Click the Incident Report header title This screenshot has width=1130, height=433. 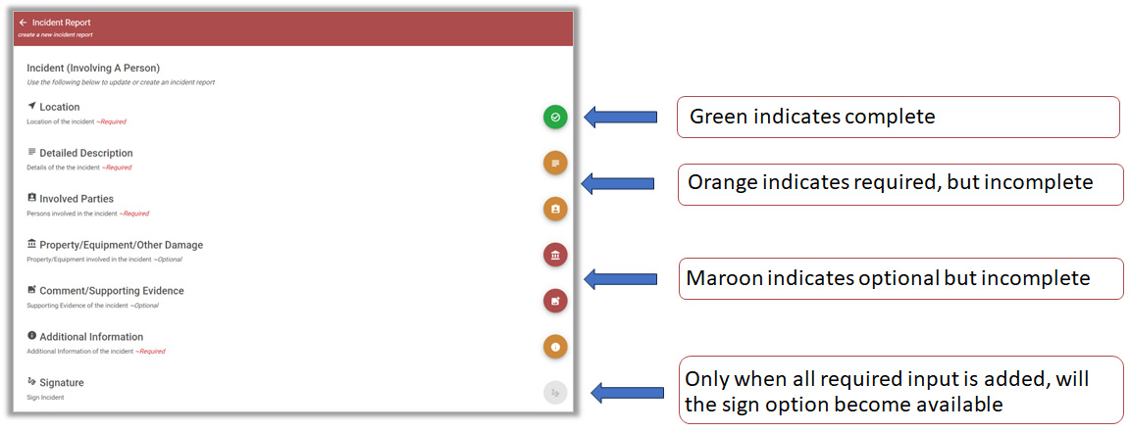click(x=61, y=23)
